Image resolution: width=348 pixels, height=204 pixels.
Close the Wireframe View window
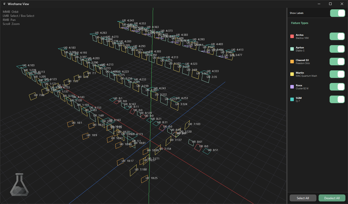342,4
